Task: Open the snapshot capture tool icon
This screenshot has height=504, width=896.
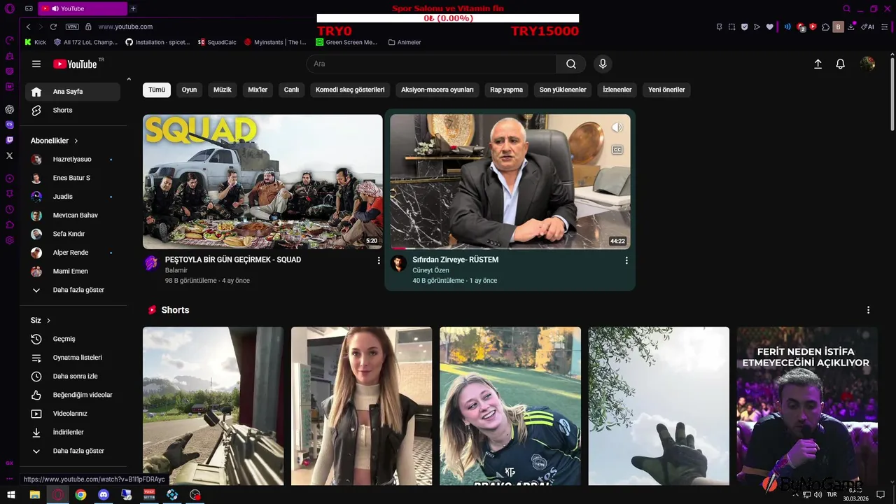Action: click(x=731, y=27)
